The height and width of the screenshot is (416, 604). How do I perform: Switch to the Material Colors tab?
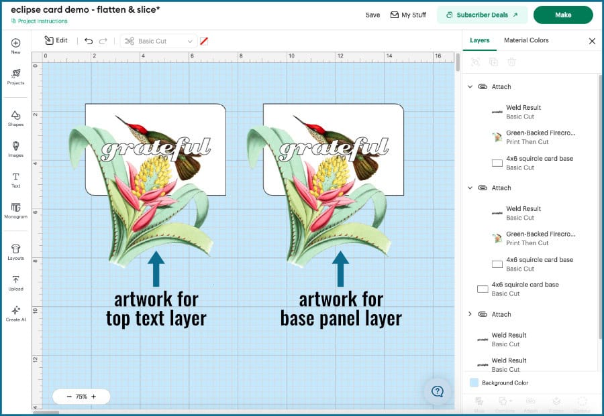[526, 40]
